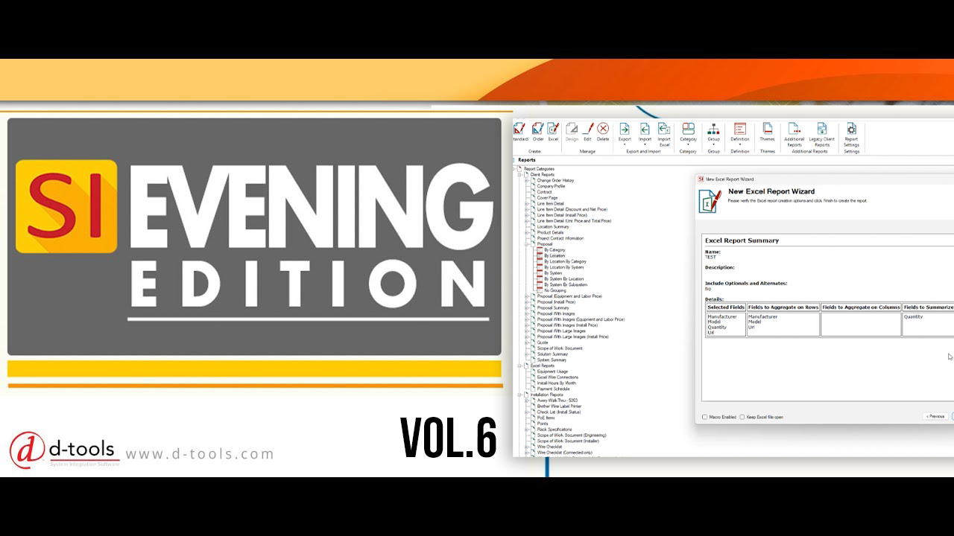This screenshot has height=536, width=954.
Task: Select the Quantity field under Fields to Summarize
Action: (914, 316)
